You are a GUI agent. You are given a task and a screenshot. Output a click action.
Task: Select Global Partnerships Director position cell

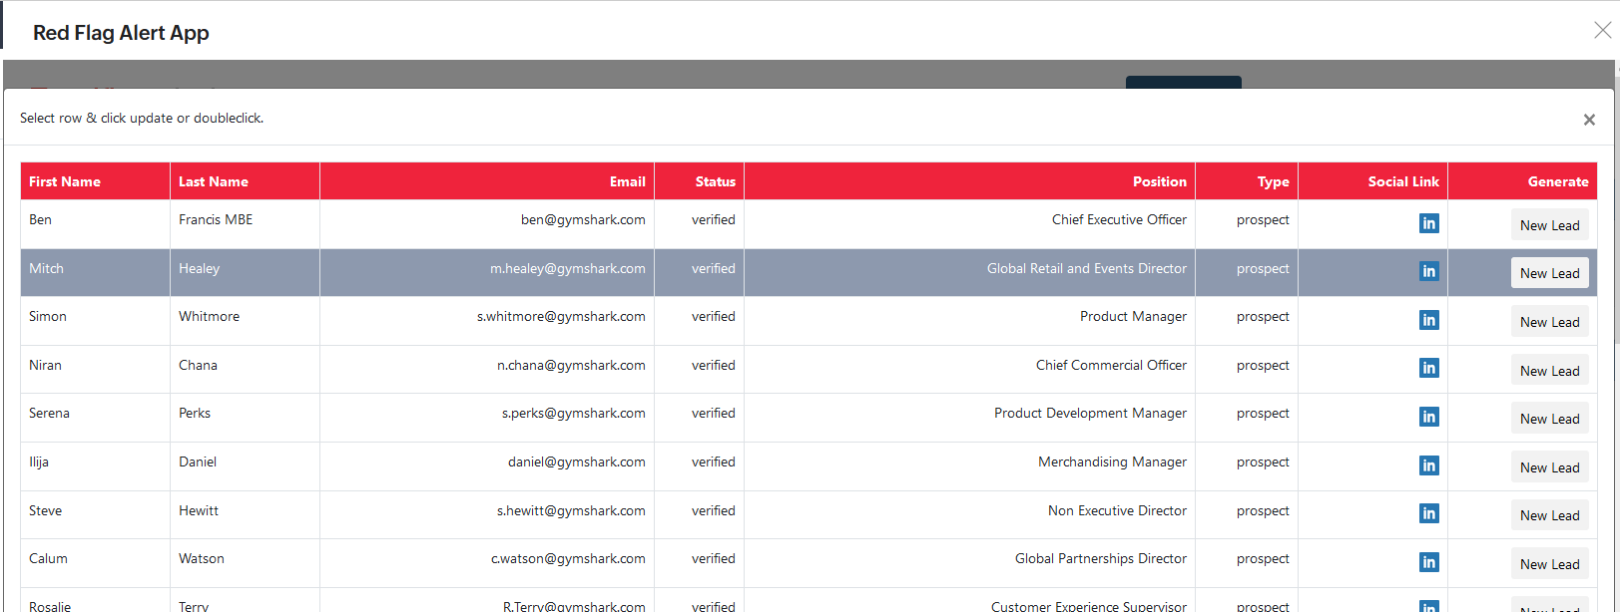click(x=969, y=563)
